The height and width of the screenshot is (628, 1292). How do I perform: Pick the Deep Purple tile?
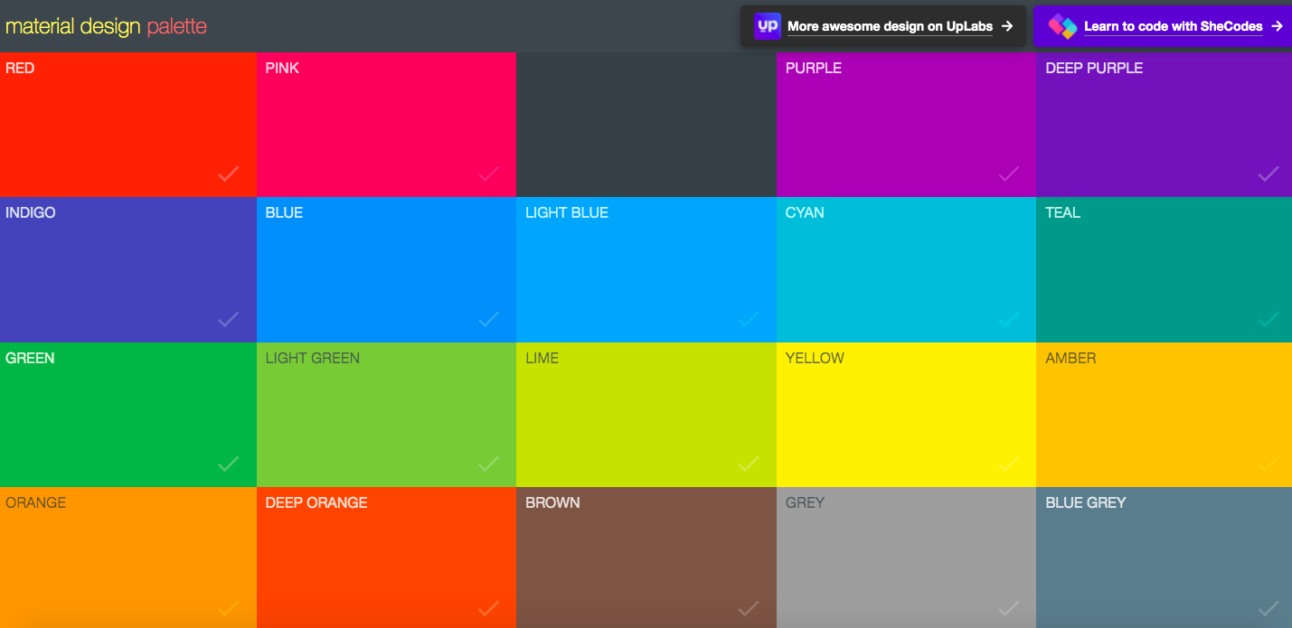pos(1165,124)
